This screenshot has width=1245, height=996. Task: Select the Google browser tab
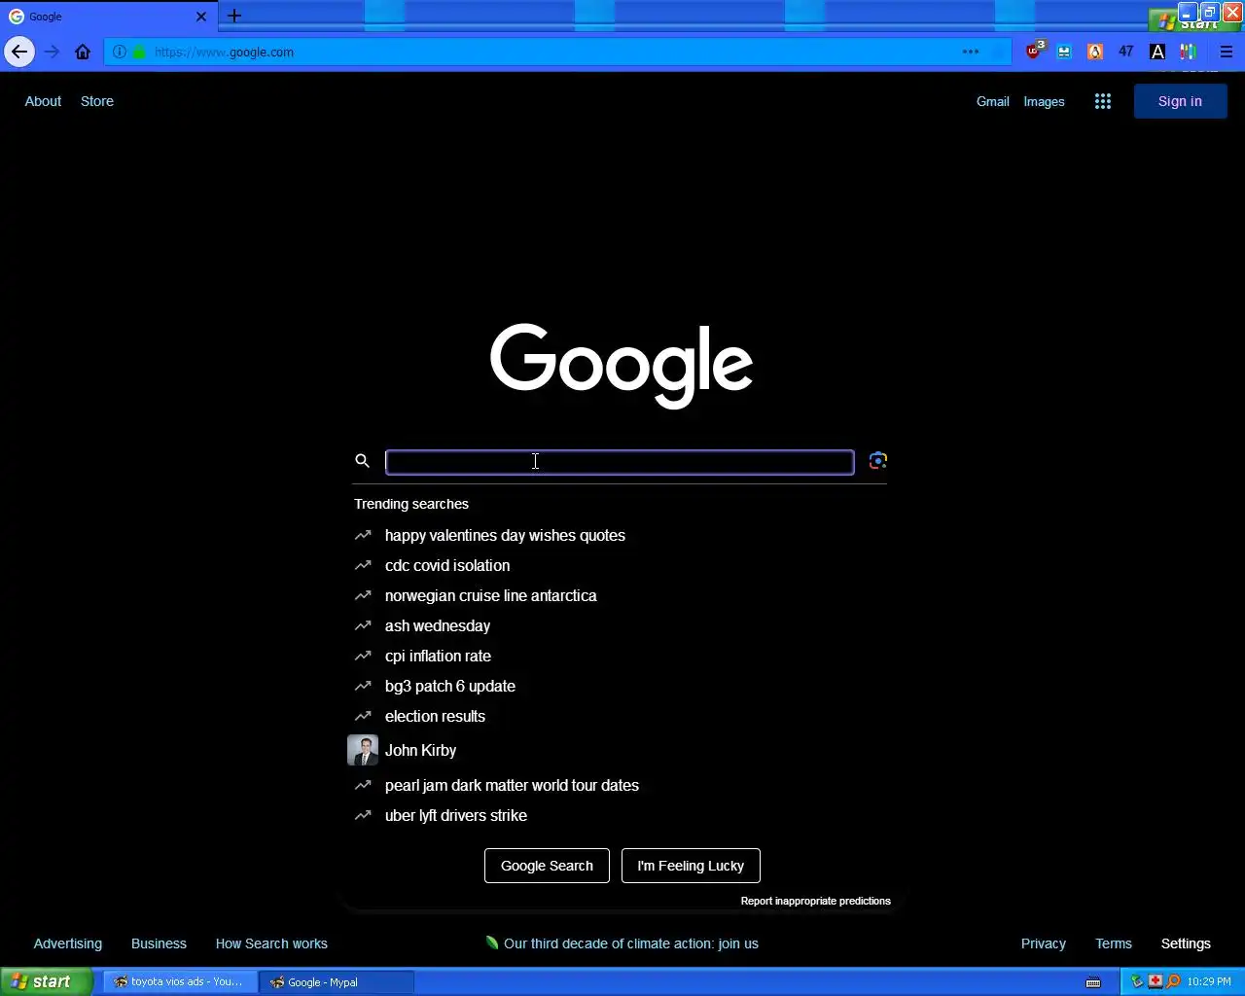click(107, 17)
